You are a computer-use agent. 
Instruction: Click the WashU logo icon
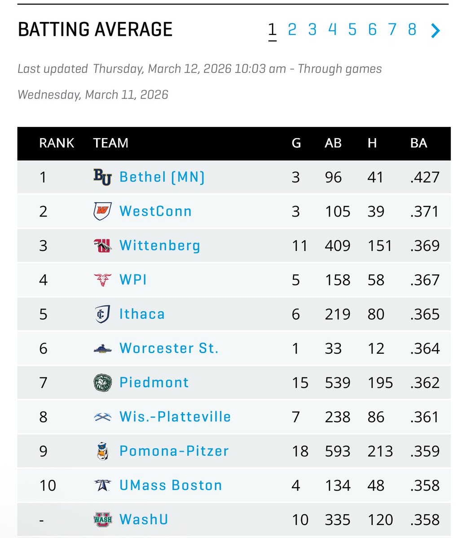pos(102,520)
